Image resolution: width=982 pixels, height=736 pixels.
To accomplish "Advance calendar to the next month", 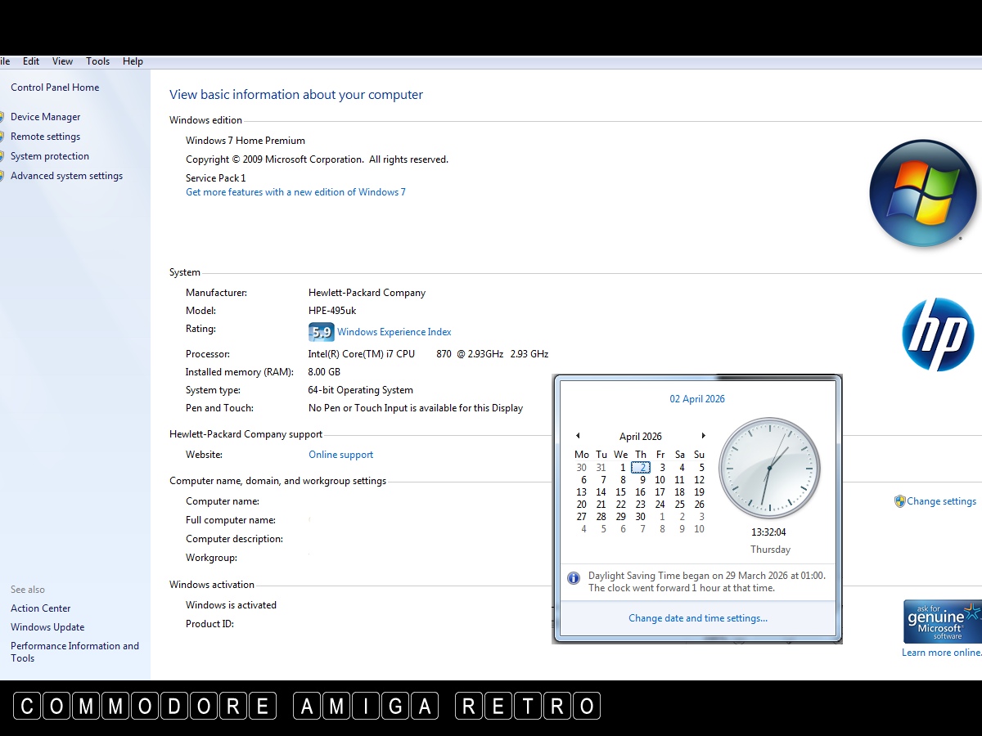I will click(703, 436).
